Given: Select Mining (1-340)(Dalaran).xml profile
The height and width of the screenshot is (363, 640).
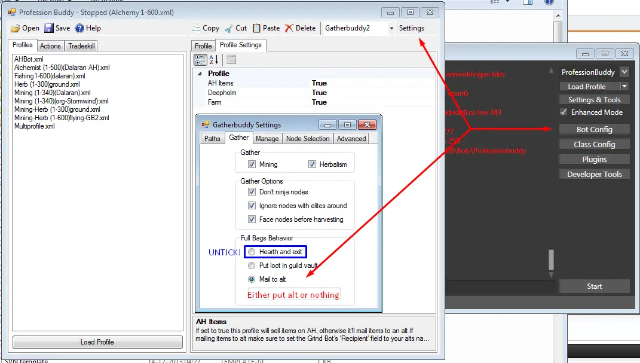Looking at the screenshot, I should (52, 93).
